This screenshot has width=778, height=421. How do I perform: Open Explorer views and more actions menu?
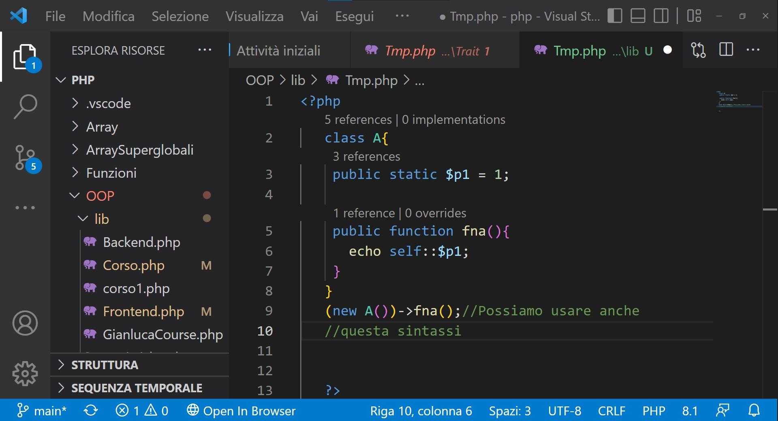[205, 50]
